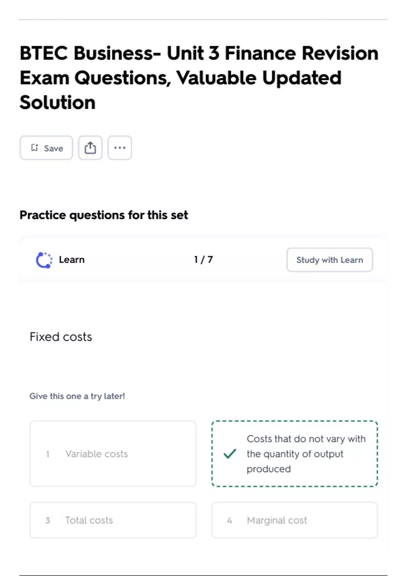The height and width of the screenshot is (576, 407).
Task: Click the 'Fixed costs' question term
Action: click(x=61, y=337)
